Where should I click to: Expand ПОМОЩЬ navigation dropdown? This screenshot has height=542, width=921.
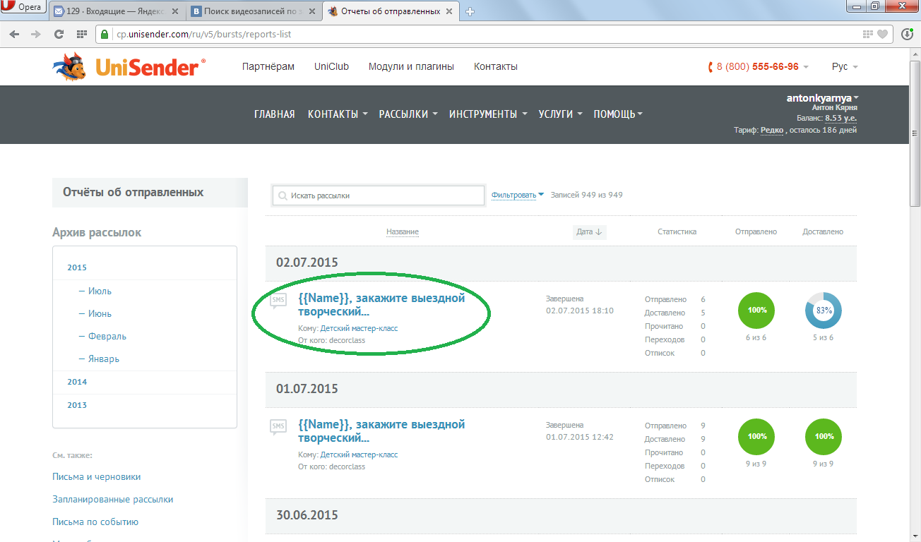[618, 114]
